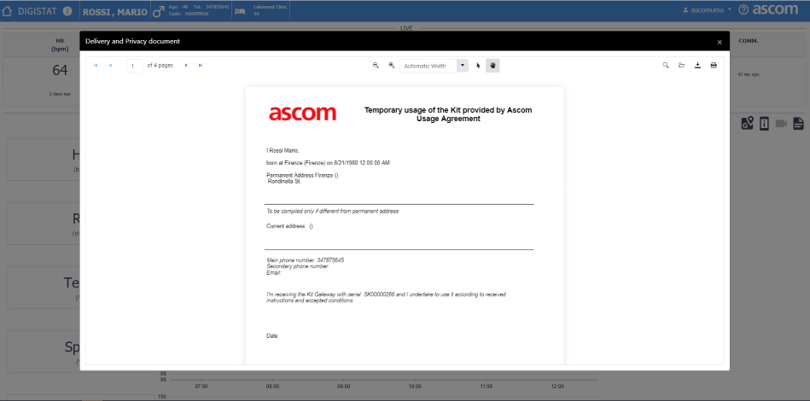This screenshot has width=810, height=401.
Task: Start video call camera icon
Action: click(781, 124)
